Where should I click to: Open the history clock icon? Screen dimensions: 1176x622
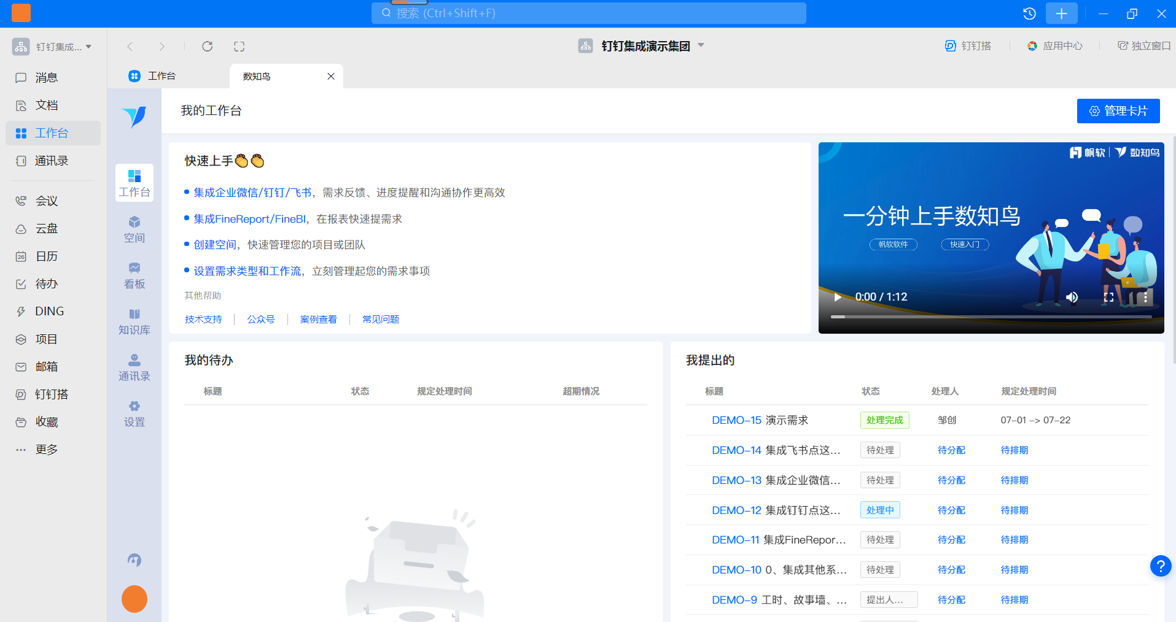[x=1030, y=13]
